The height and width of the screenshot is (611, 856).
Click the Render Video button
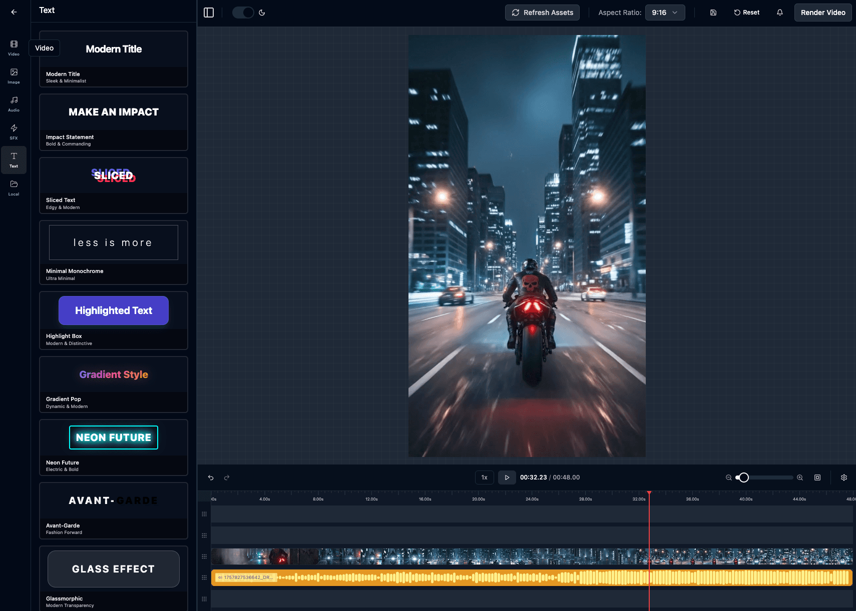coord(822,12)
